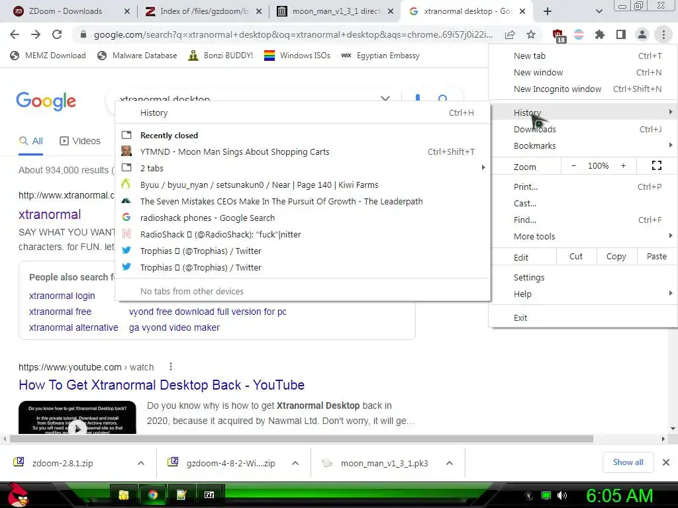Reopen the Kiwi Farms Byuu page entry
678x508 pixels.
click(303, 185)
